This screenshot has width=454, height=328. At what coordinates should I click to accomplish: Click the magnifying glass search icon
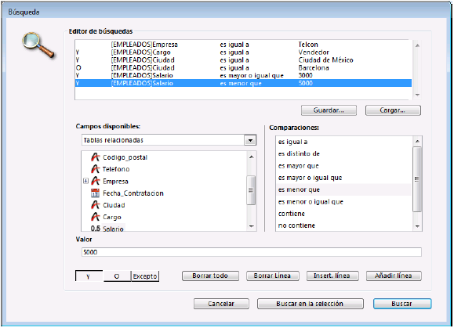coord(38,45)
